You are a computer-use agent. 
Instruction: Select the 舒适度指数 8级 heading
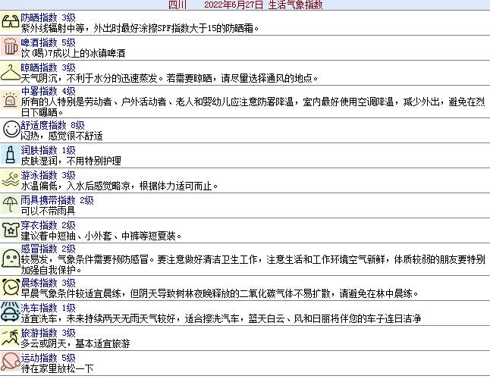tap(52, 125)
